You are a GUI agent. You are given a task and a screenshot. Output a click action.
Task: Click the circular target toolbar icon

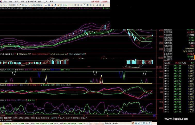pyautogui.click(x=42, y=5)
